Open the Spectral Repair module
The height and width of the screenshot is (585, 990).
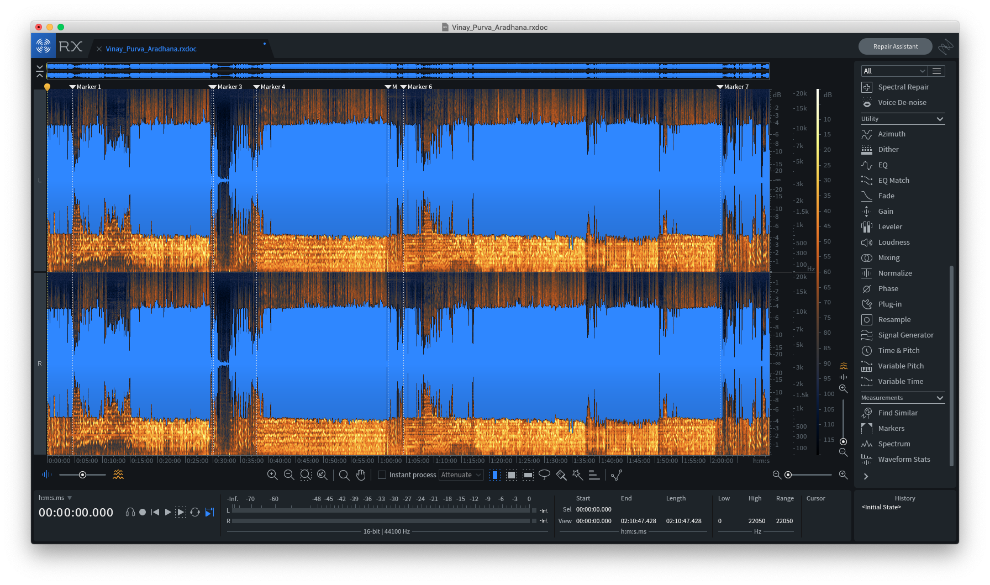[903, 87]
